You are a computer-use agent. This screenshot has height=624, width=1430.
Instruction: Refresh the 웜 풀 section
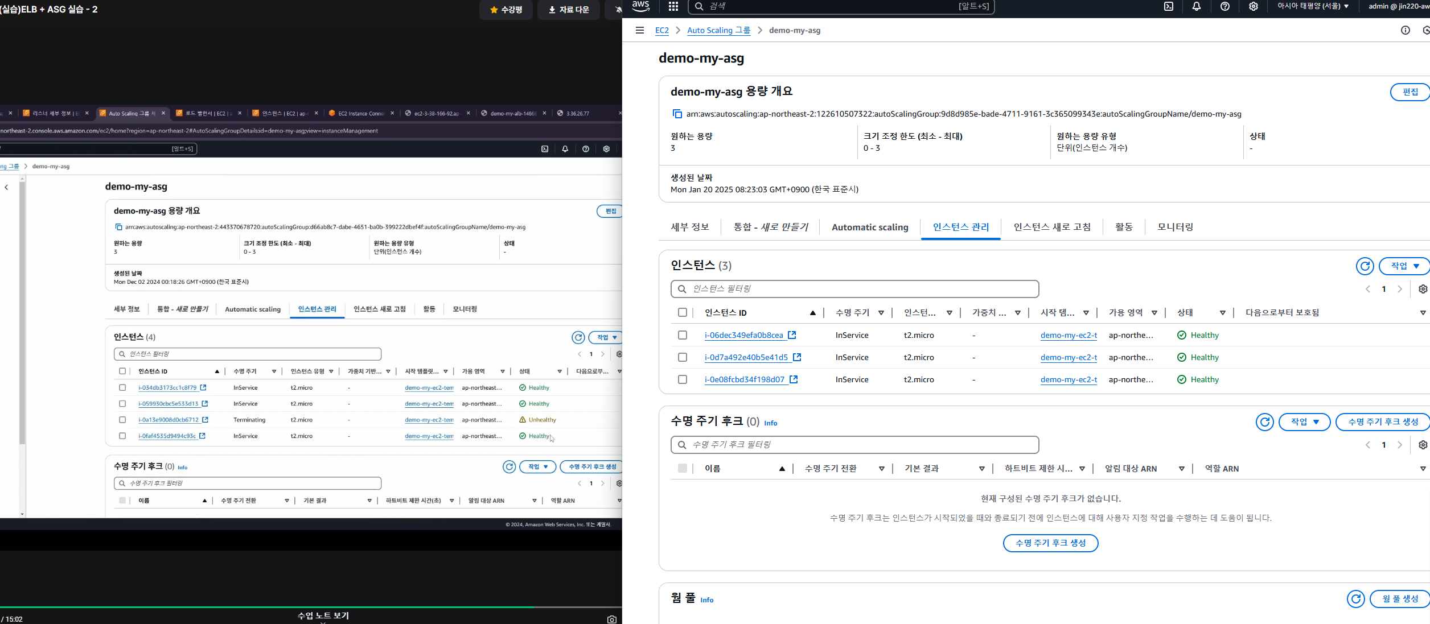click(x=1356, y=598)
